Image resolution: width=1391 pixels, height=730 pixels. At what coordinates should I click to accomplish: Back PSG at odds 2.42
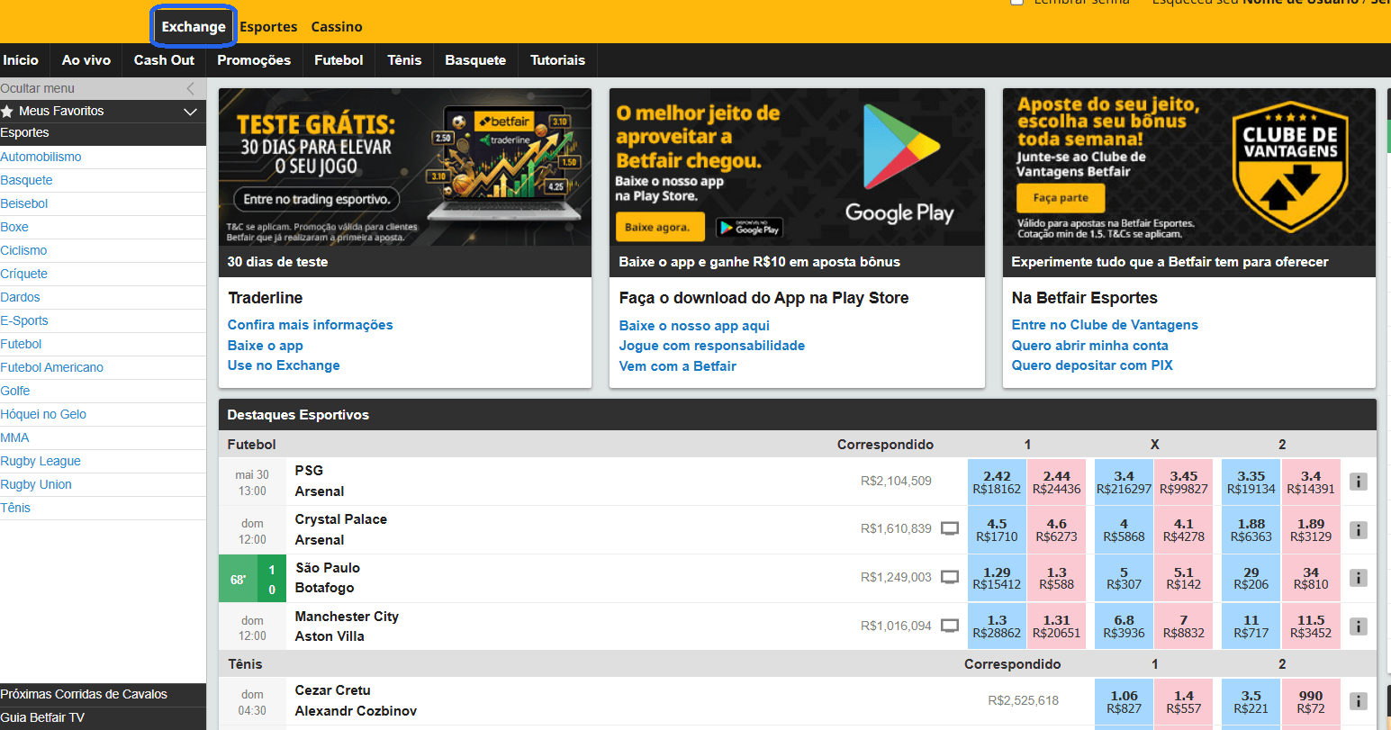click(x=997, y=482)
